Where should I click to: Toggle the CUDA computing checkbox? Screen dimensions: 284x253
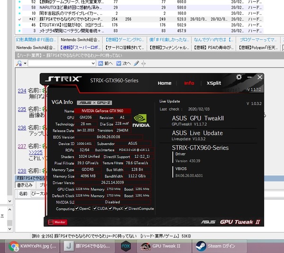95,208
